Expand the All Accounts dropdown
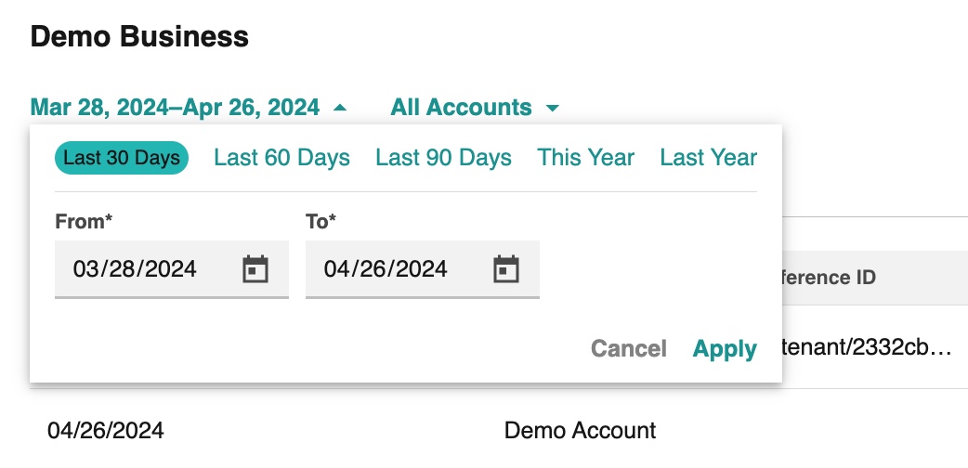968x468 pixels. tap(475, 108)
